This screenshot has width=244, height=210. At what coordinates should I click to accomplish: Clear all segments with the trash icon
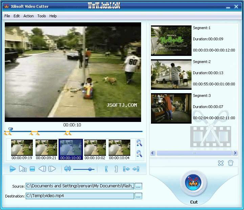point(230,163)
